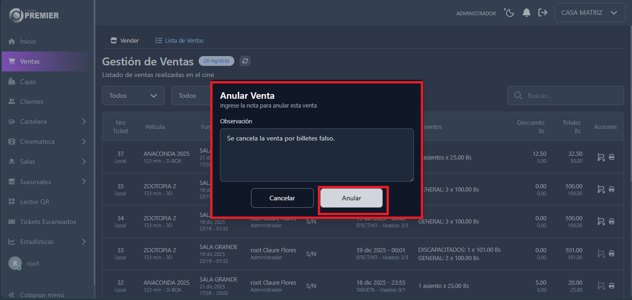The height and width of the screenshot is (300, 632).
Task: Click the Observación text area
Action: pyautogui.click(x=316, y=155)
